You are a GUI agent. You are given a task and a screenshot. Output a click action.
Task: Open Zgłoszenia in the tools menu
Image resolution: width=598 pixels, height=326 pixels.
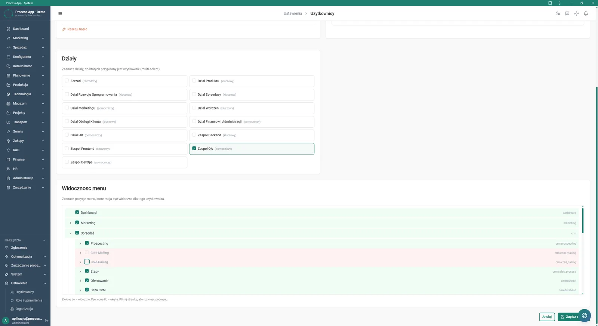[x=19, y=248]
